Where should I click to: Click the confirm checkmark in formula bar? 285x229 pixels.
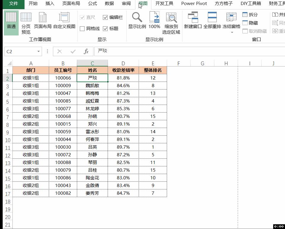click(x=73, y=52)
